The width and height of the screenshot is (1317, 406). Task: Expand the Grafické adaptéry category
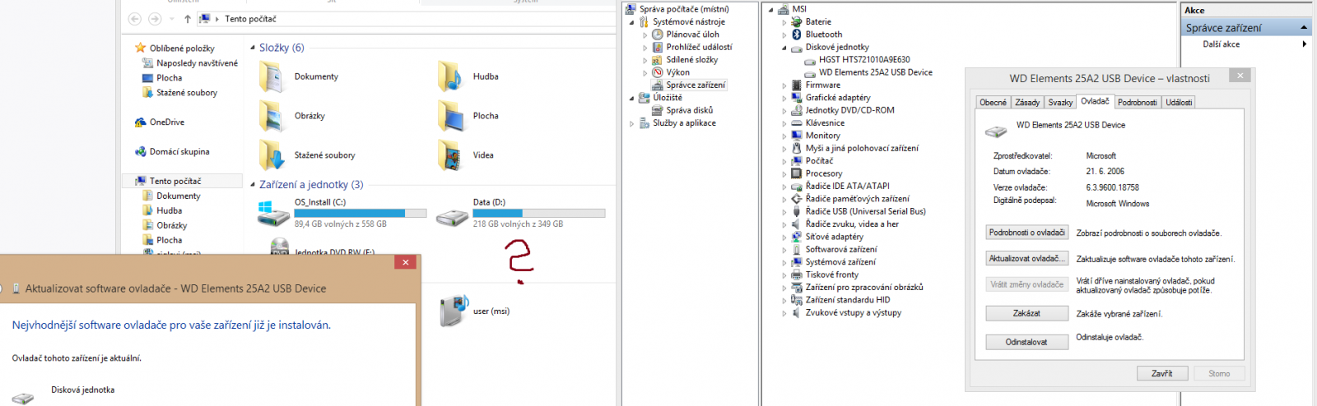pyautogui.click(x=784, y=98)
